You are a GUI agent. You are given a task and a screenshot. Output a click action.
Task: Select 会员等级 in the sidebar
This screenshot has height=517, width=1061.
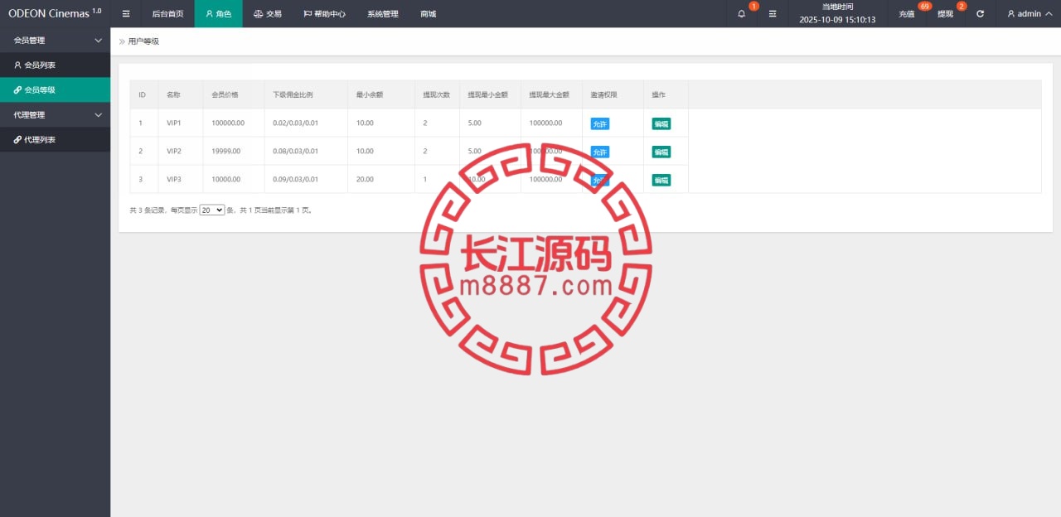tap(55, 89)
